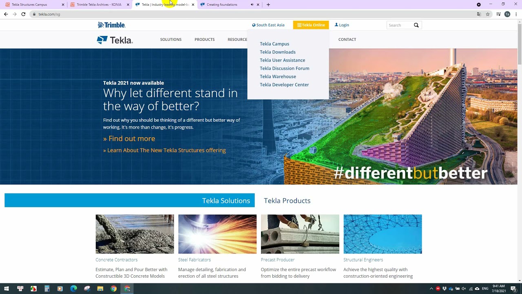Open the CONTACT menu item
The image size is (522, 294).
coord(347,40)
